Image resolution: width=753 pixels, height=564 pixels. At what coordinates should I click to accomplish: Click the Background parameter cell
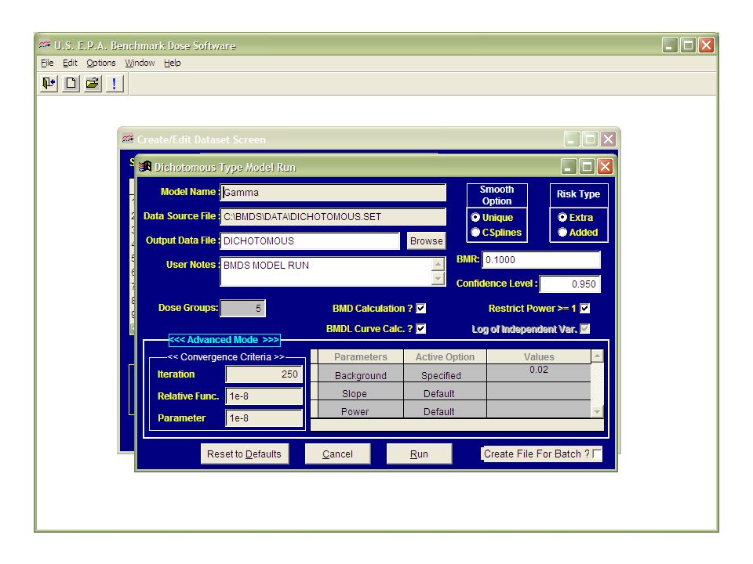361,373
